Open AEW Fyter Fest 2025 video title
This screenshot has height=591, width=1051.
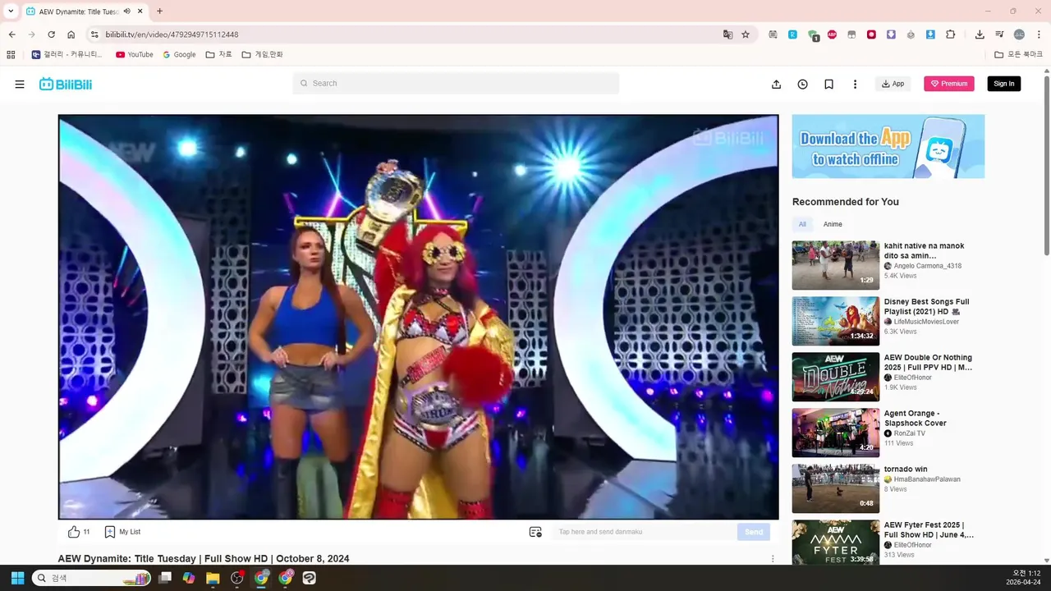pos(929,529)
